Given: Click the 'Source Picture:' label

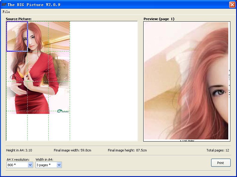Looking at the screenshot, I should [19, 19].
